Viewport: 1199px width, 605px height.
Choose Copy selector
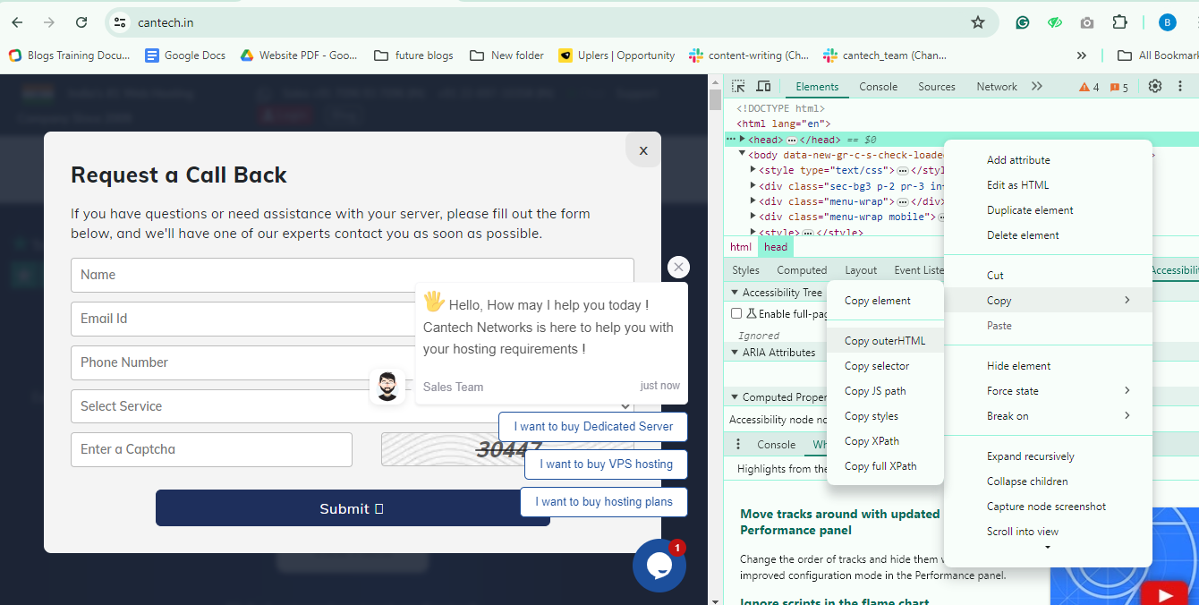pyautogui.click(x=885, y=366)
